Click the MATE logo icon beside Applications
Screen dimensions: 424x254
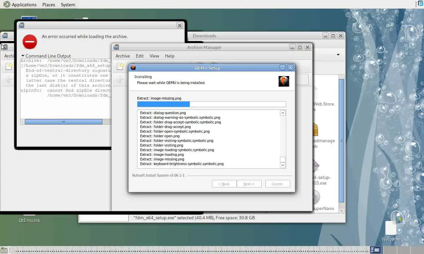tap(7, 4)
